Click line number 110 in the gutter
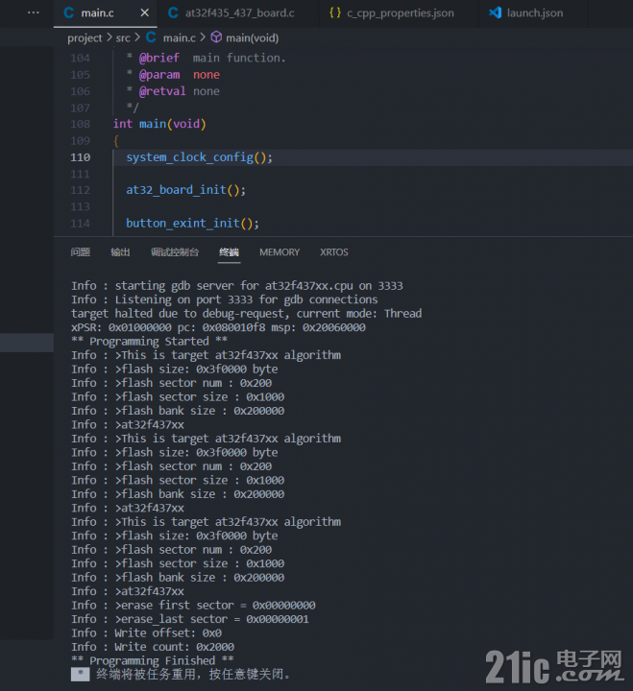Viewport: 633px width, 691px height. pos(81,157)
